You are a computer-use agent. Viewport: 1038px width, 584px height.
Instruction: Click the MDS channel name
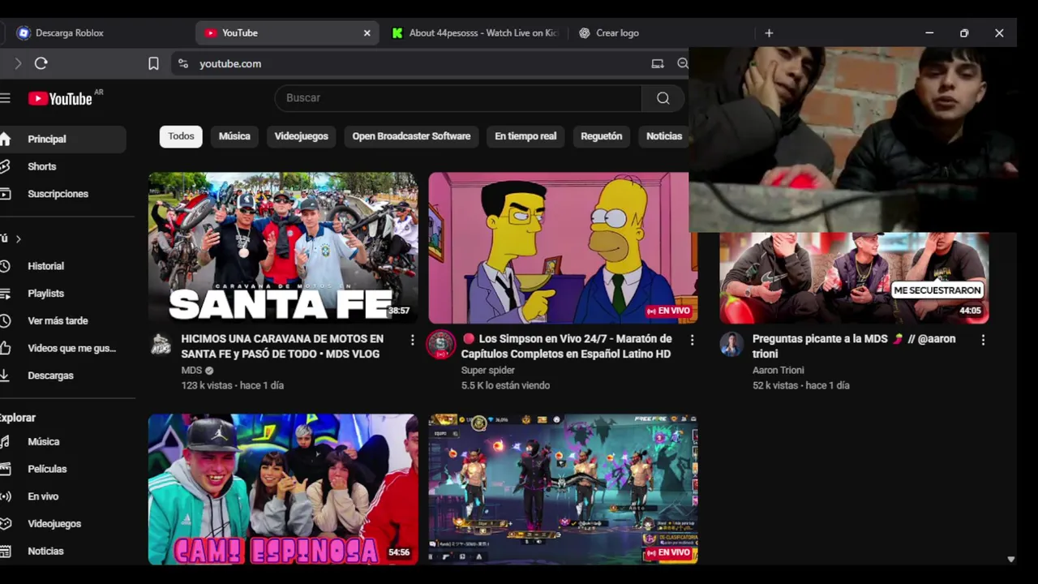tap(191, 371)
